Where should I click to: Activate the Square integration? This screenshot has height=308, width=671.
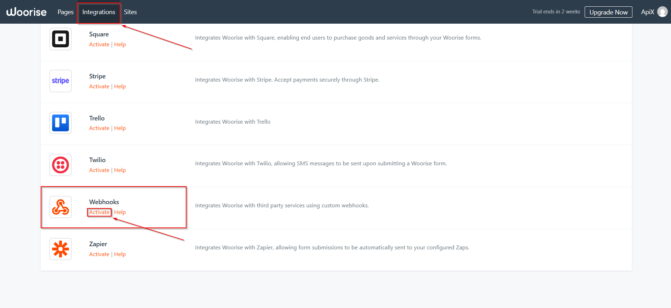coord(99,45)
